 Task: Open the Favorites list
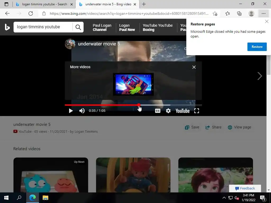click(x=228, y=13)
